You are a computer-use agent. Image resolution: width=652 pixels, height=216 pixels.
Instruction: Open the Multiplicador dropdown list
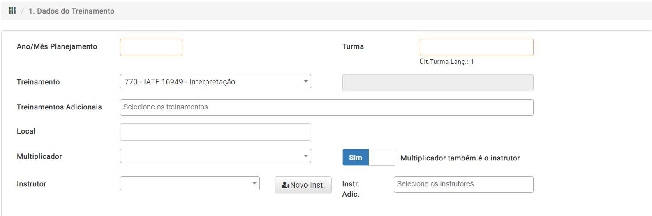click(215, 156)
